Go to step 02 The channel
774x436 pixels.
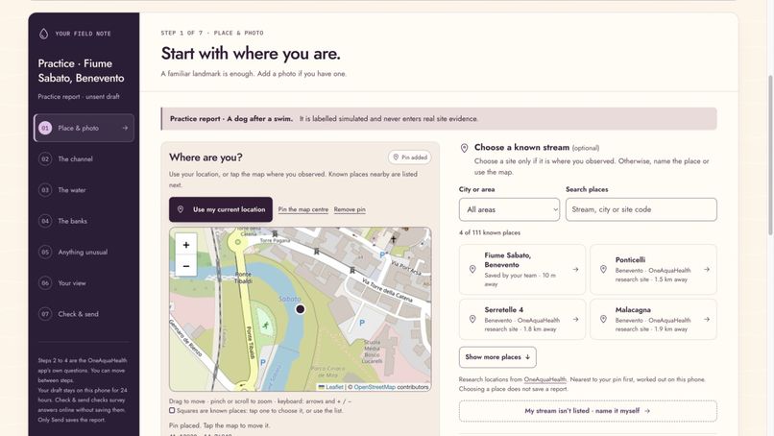pyautogui.click(x=84, y=159)
